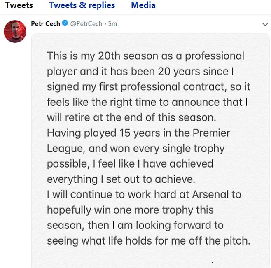Open Petr Cech's profile avatar
Viewport: 271px width, 268px height.
(x=15, y=31)
